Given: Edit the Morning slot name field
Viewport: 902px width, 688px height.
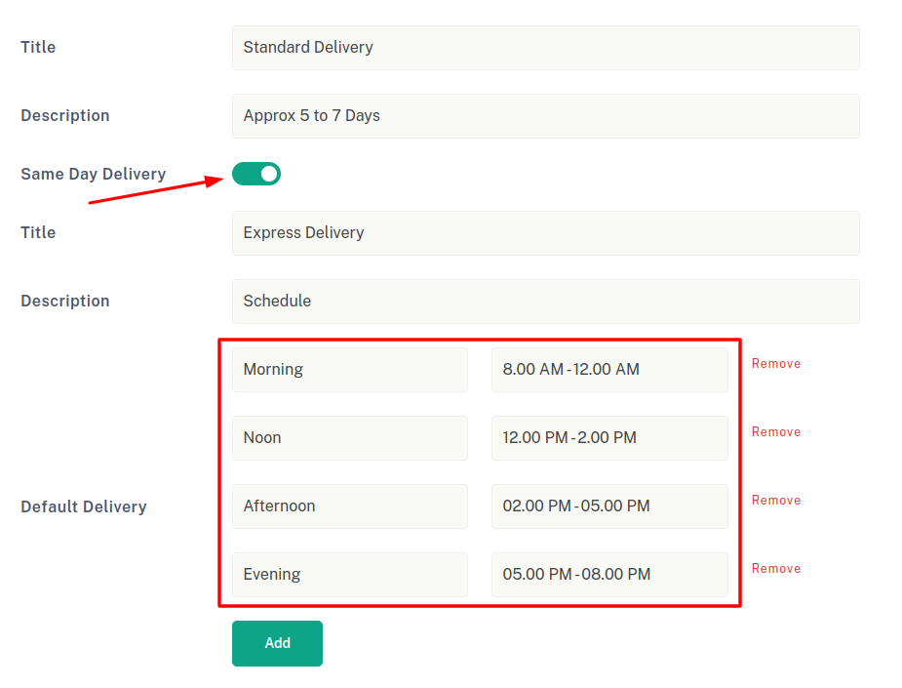Looking at the screenshot, I should [x=349, y=370].
